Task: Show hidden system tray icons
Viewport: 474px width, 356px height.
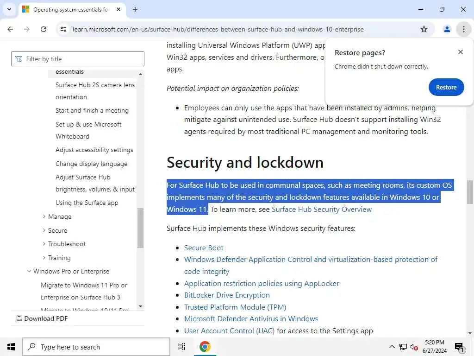Action: [392, 347]
